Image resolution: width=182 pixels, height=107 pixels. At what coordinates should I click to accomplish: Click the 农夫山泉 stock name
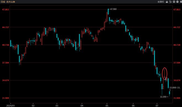click(x=11, y=2)
